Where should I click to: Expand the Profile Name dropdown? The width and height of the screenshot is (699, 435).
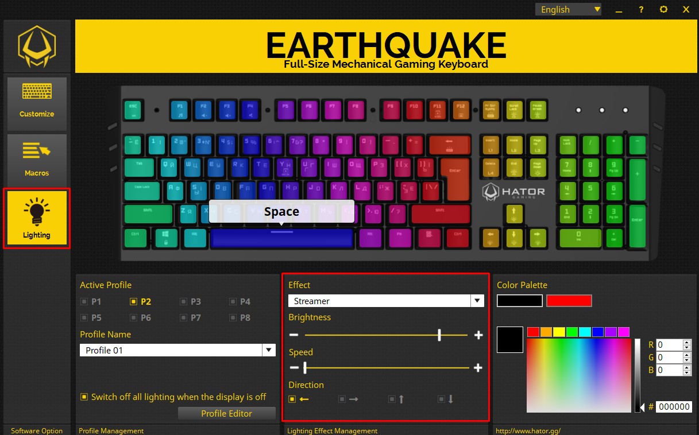(x=269, y=350)
